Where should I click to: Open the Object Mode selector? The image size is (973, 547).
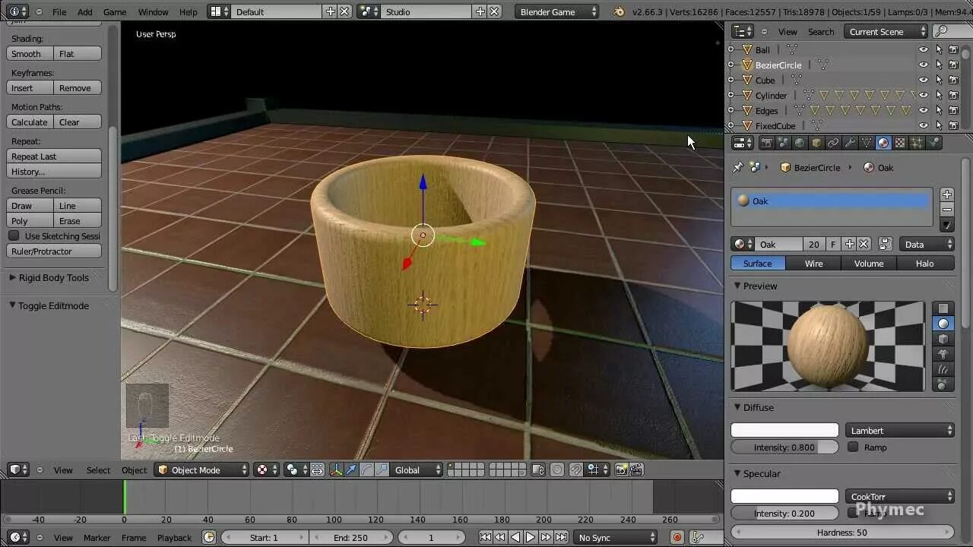click(x=201, y=470)
